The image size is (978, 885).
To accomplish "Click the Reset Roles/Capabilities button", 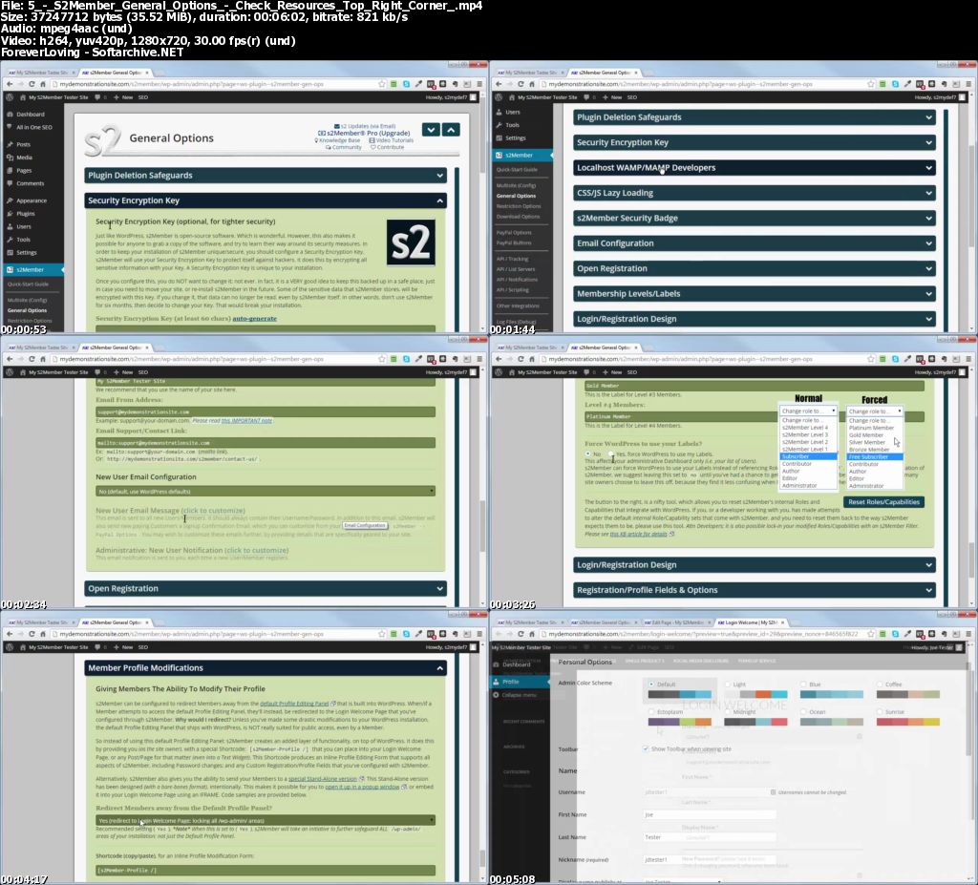I will [883, 502].
